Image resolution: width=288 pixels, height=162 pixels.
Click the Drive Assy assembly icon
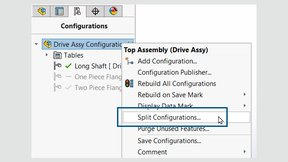click(x=47, y=44)
